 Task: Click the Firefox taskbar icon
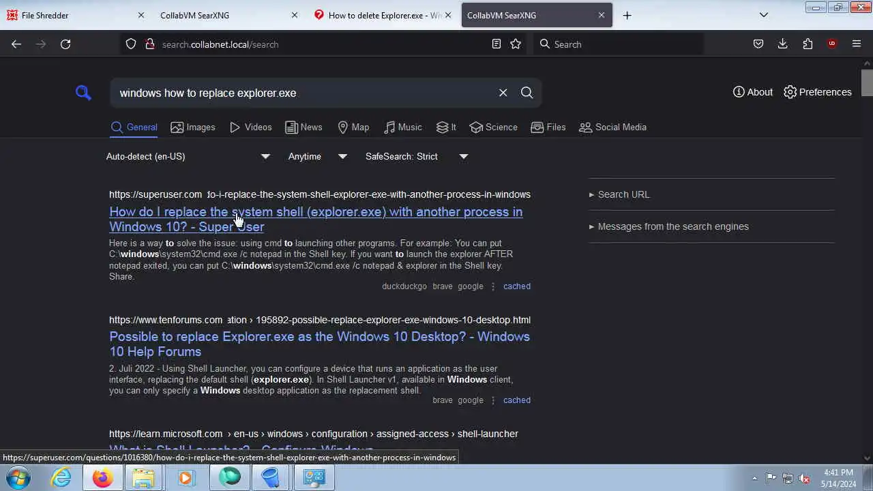click(103, 478)
